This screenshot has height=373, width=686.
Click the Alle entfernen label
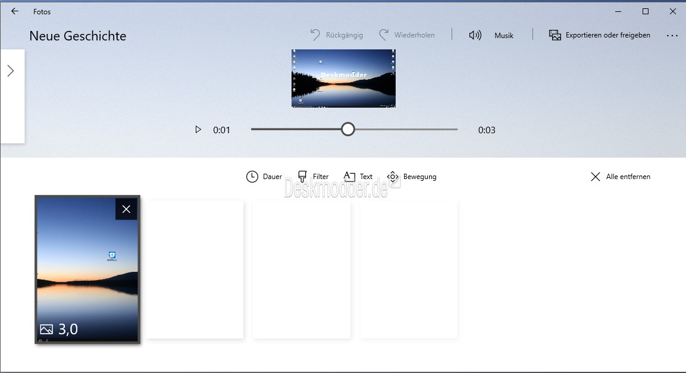tap(628, 177)
